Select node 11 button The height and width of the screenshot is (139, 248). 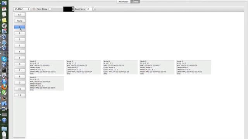19,95
